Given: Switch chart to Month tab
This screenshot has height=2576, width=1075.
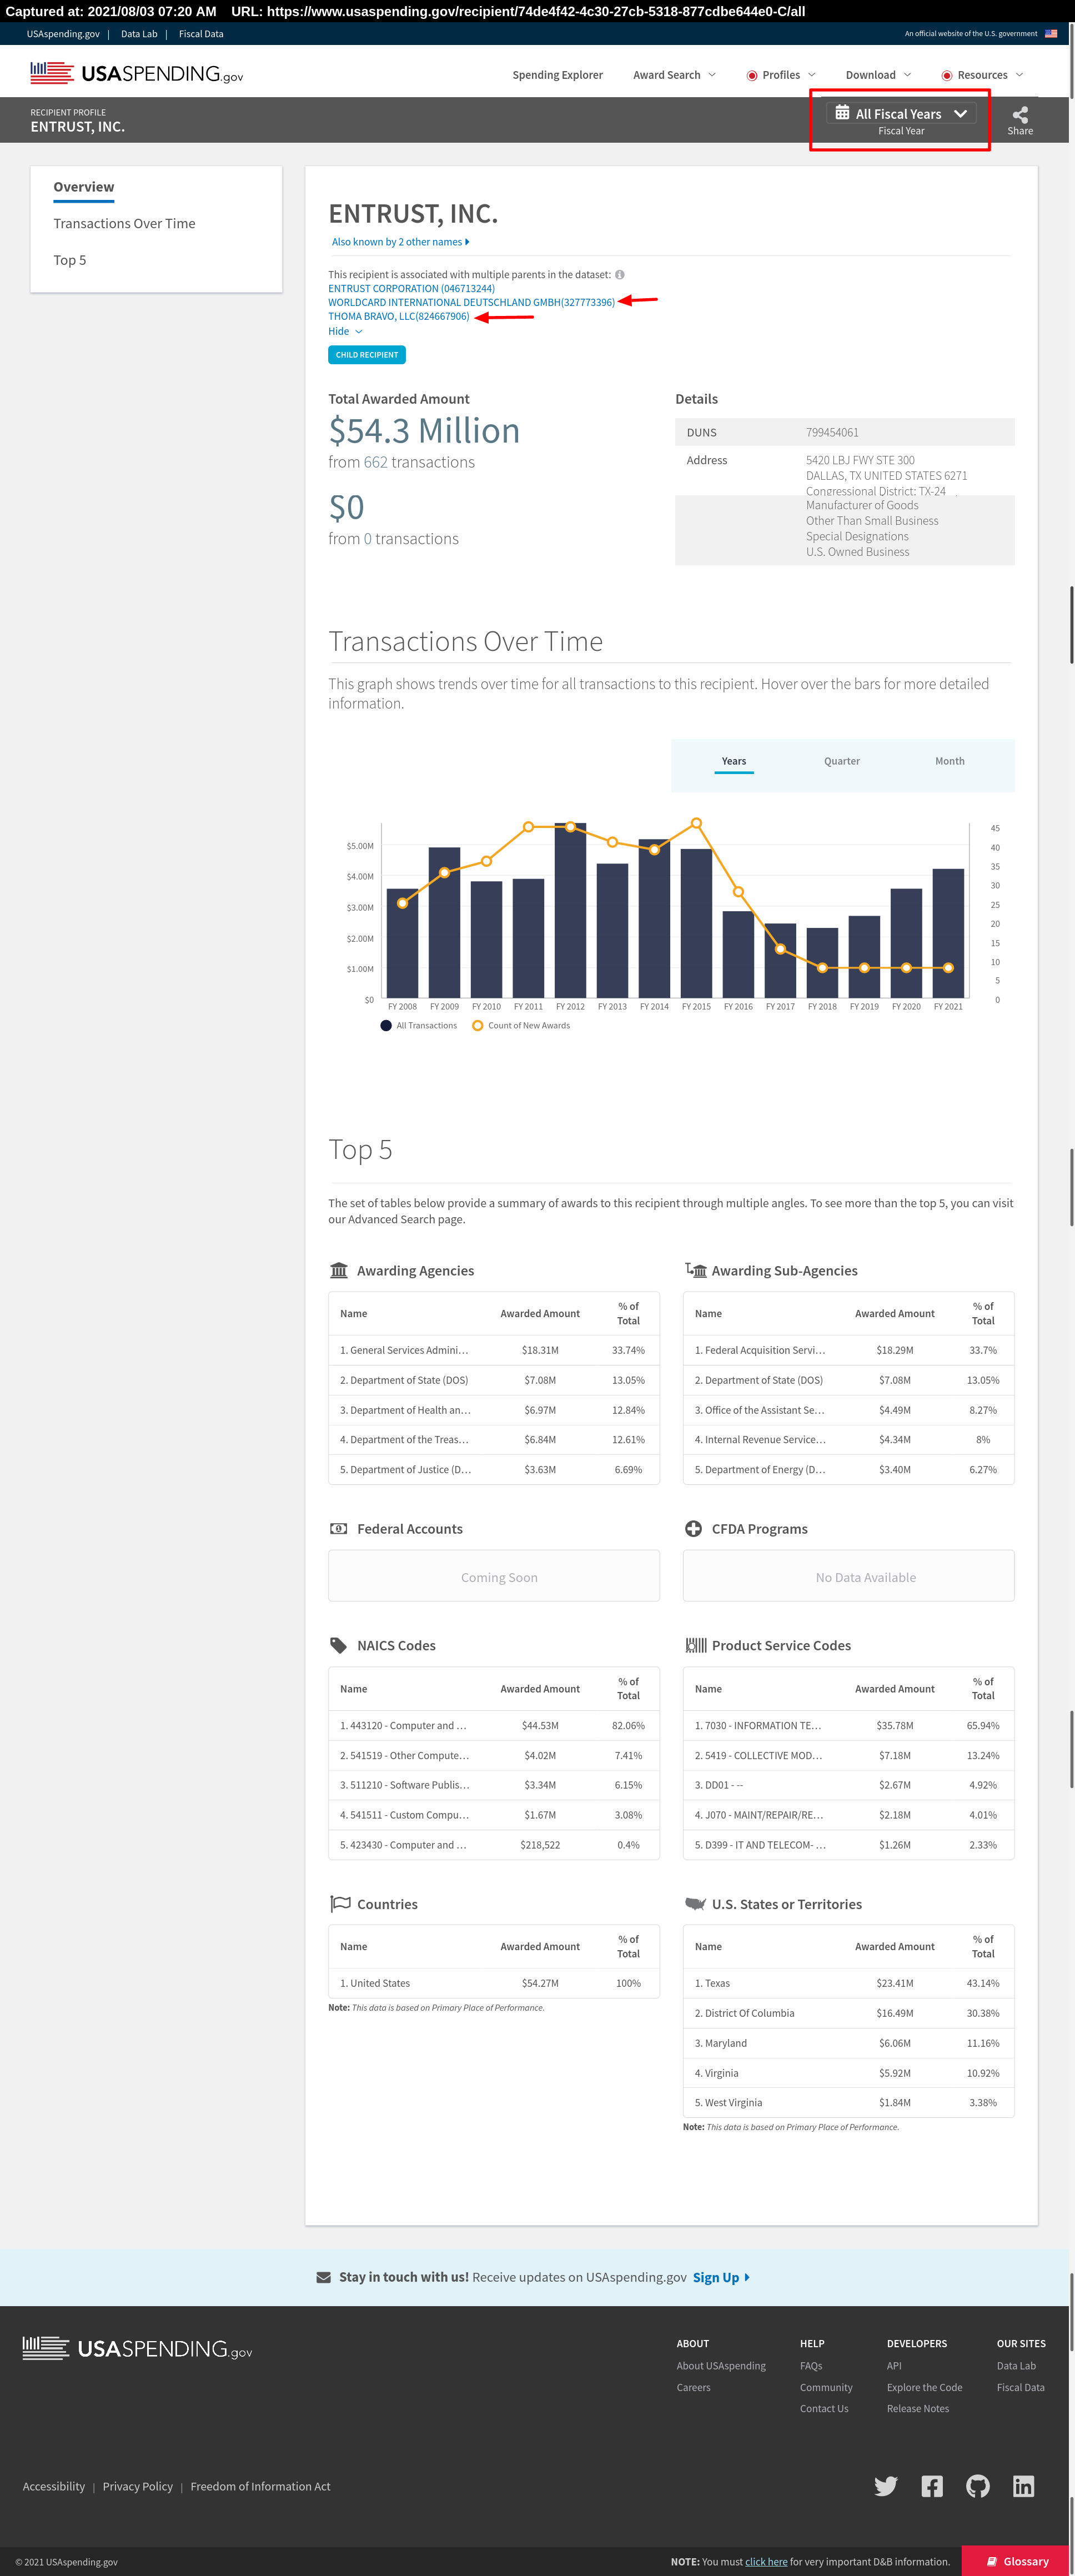Looking at the screenshot, I should 950,761.
